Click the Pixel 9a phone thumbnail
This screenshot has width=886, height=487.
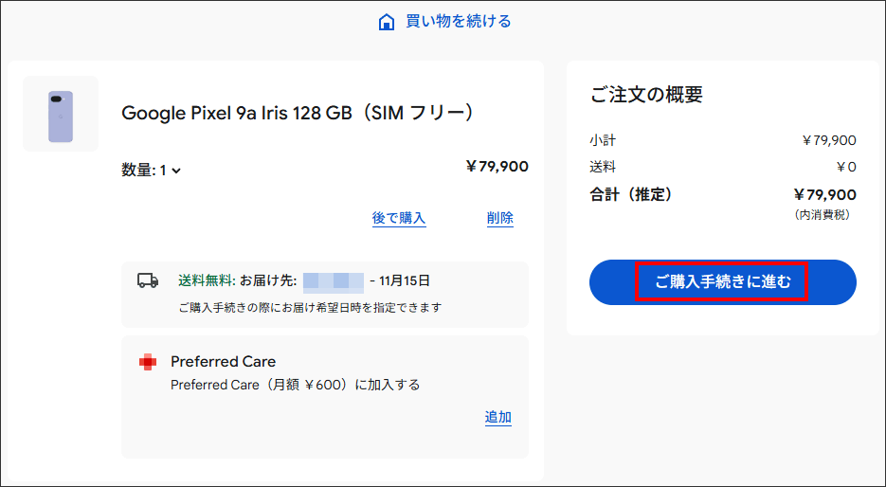pos(61,115)
